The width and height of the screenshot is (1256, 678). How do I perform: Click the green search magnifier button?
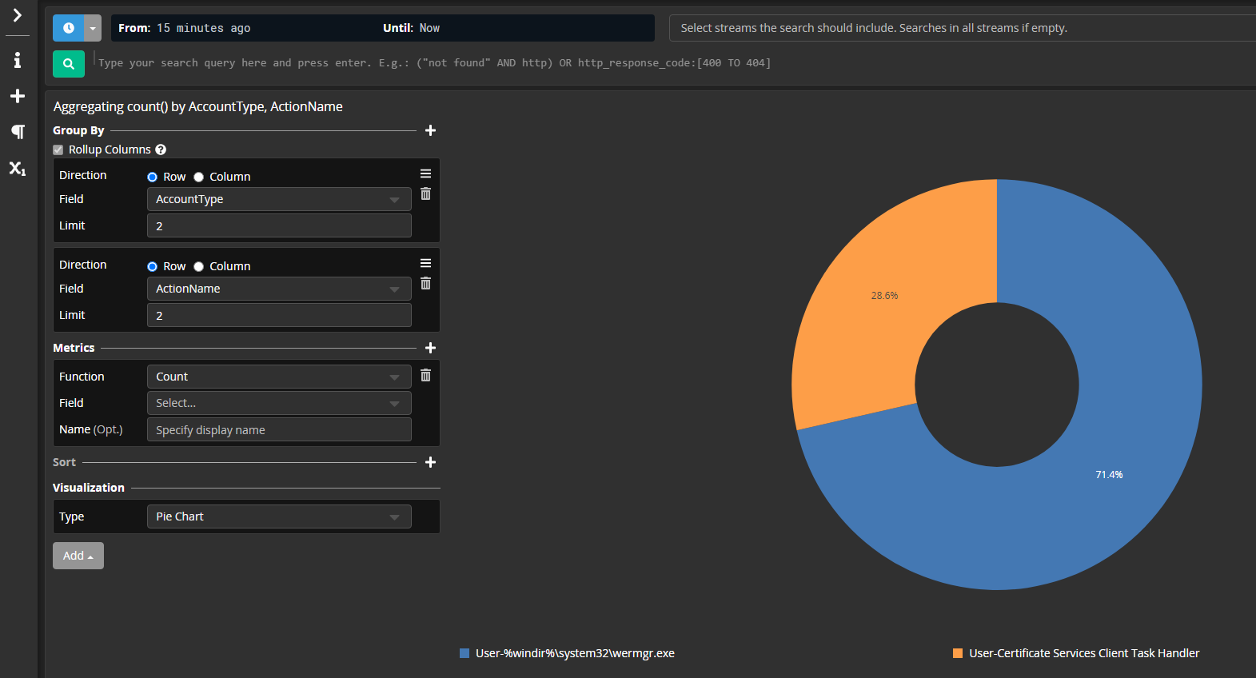click(x=69, y=64)
